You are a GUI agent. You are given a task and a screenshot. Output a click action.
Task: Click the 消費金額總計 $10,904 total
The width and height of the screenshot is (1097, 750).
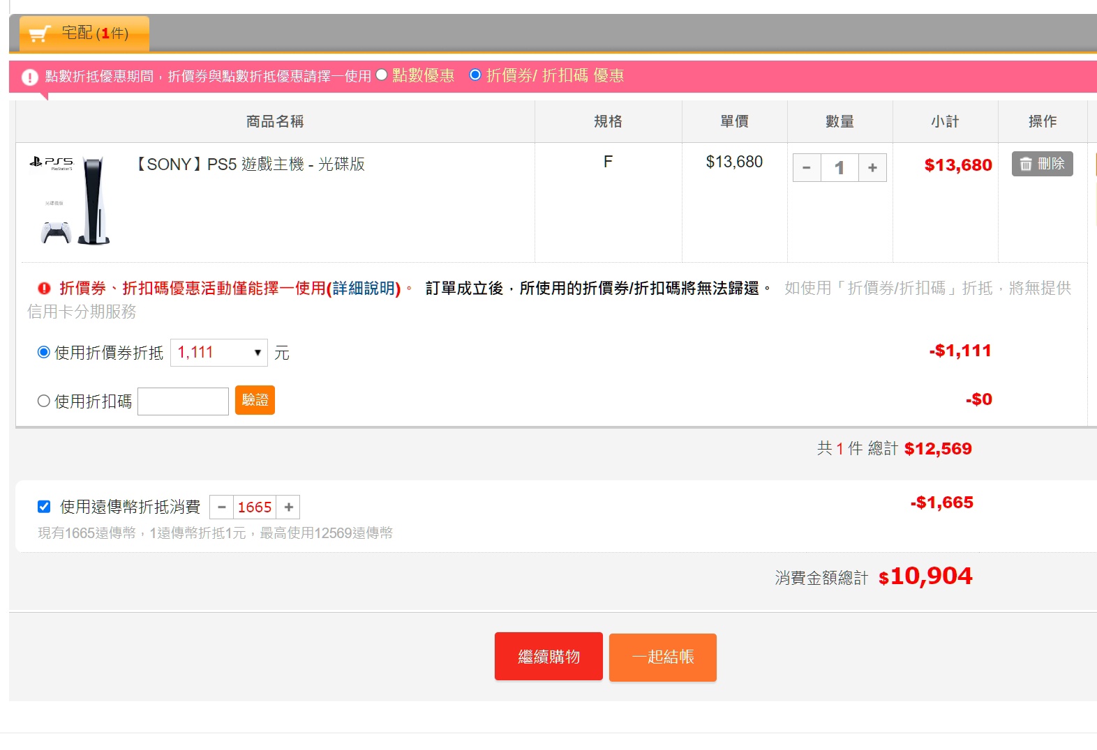(925, 576)
